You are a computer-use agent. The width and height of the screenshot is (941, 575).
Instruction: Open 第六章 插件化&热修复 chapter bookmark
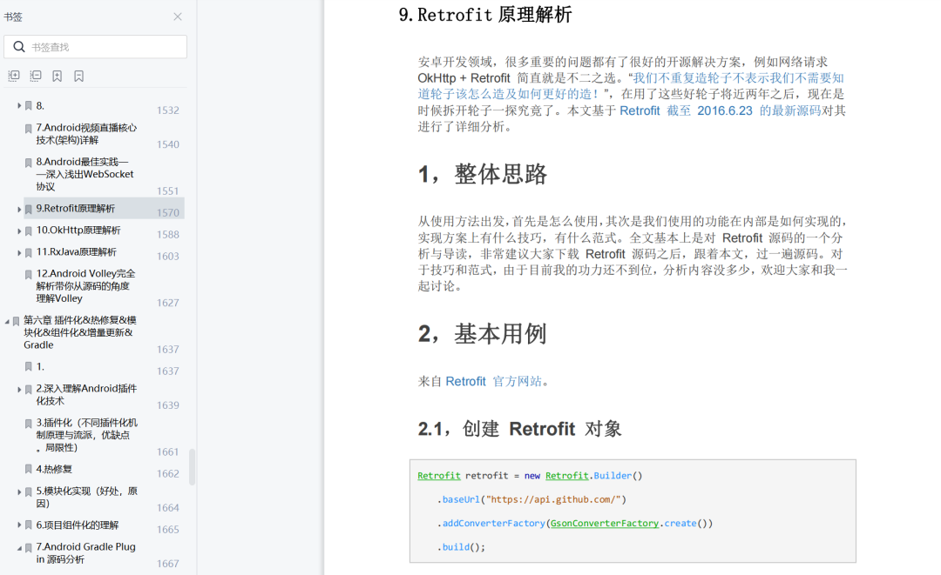80,332
